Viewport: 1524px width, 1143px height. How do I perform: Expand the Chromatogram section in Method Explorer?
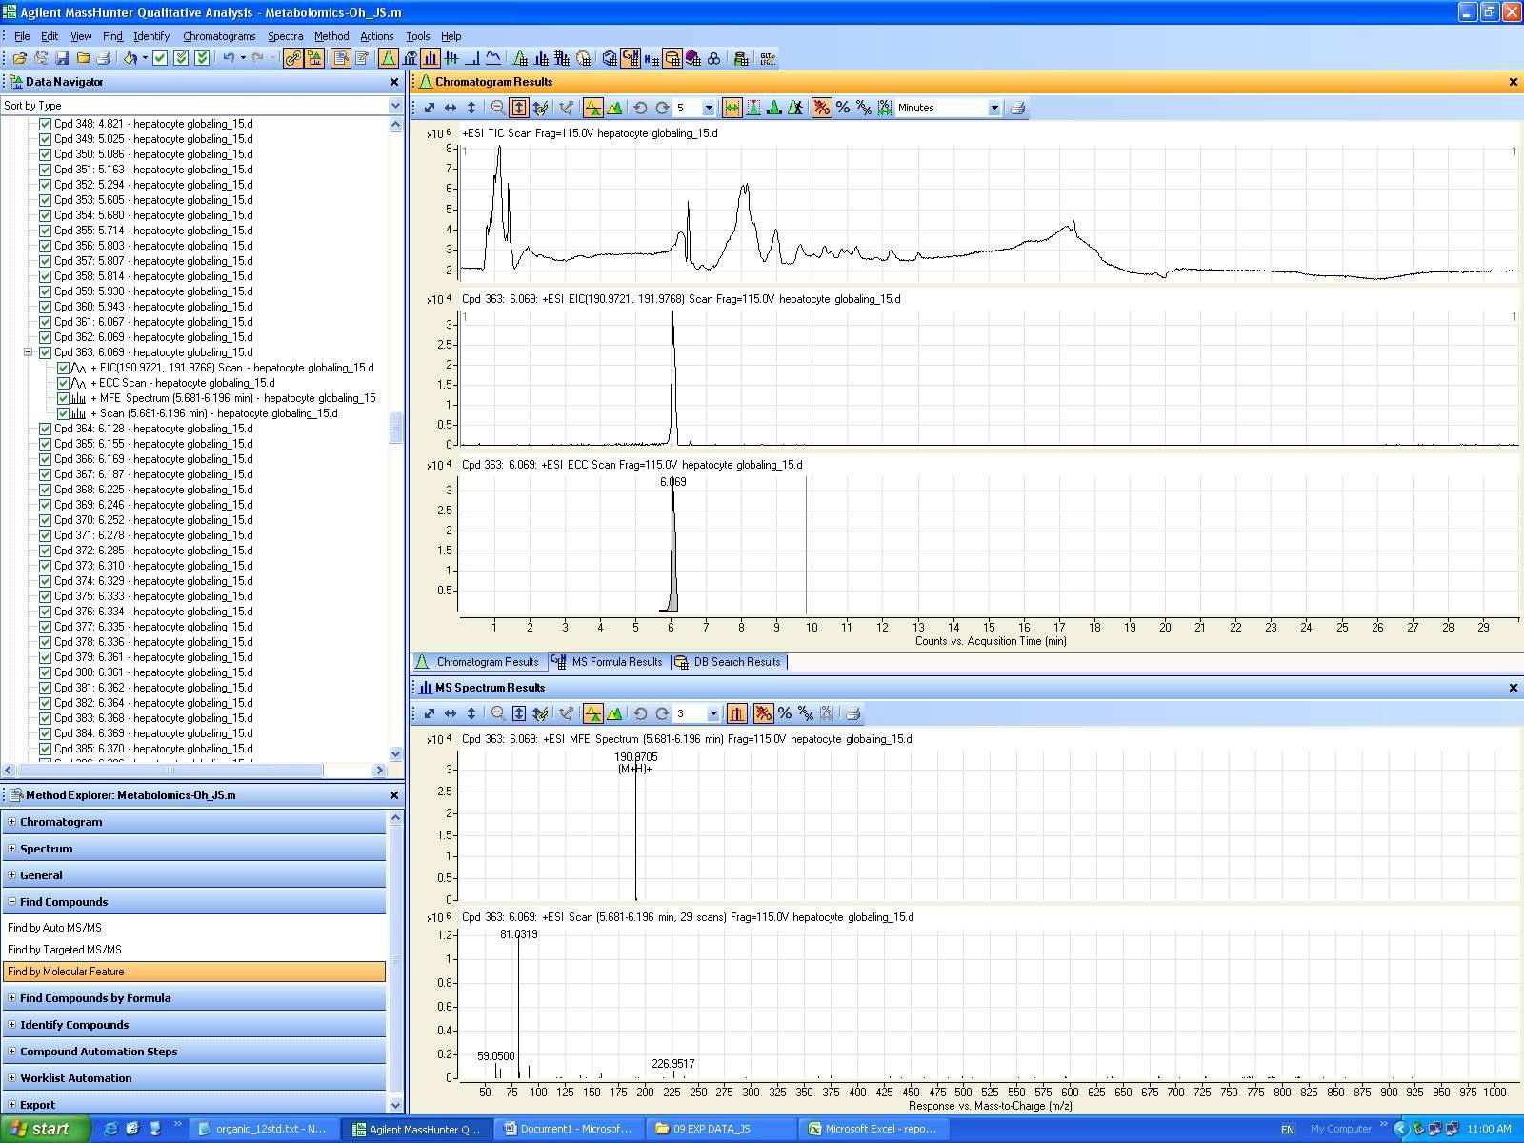11,822
